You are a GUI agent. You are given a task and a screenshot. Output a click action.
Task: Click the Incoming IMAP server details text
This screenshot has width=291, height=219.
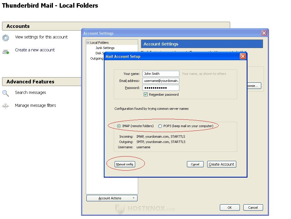[x=161, y=137]
